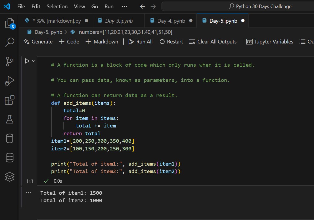The width and height of the screenshot is (314, 220).
Task: Open the Source Control view icon
Action: tap(10, 62)
